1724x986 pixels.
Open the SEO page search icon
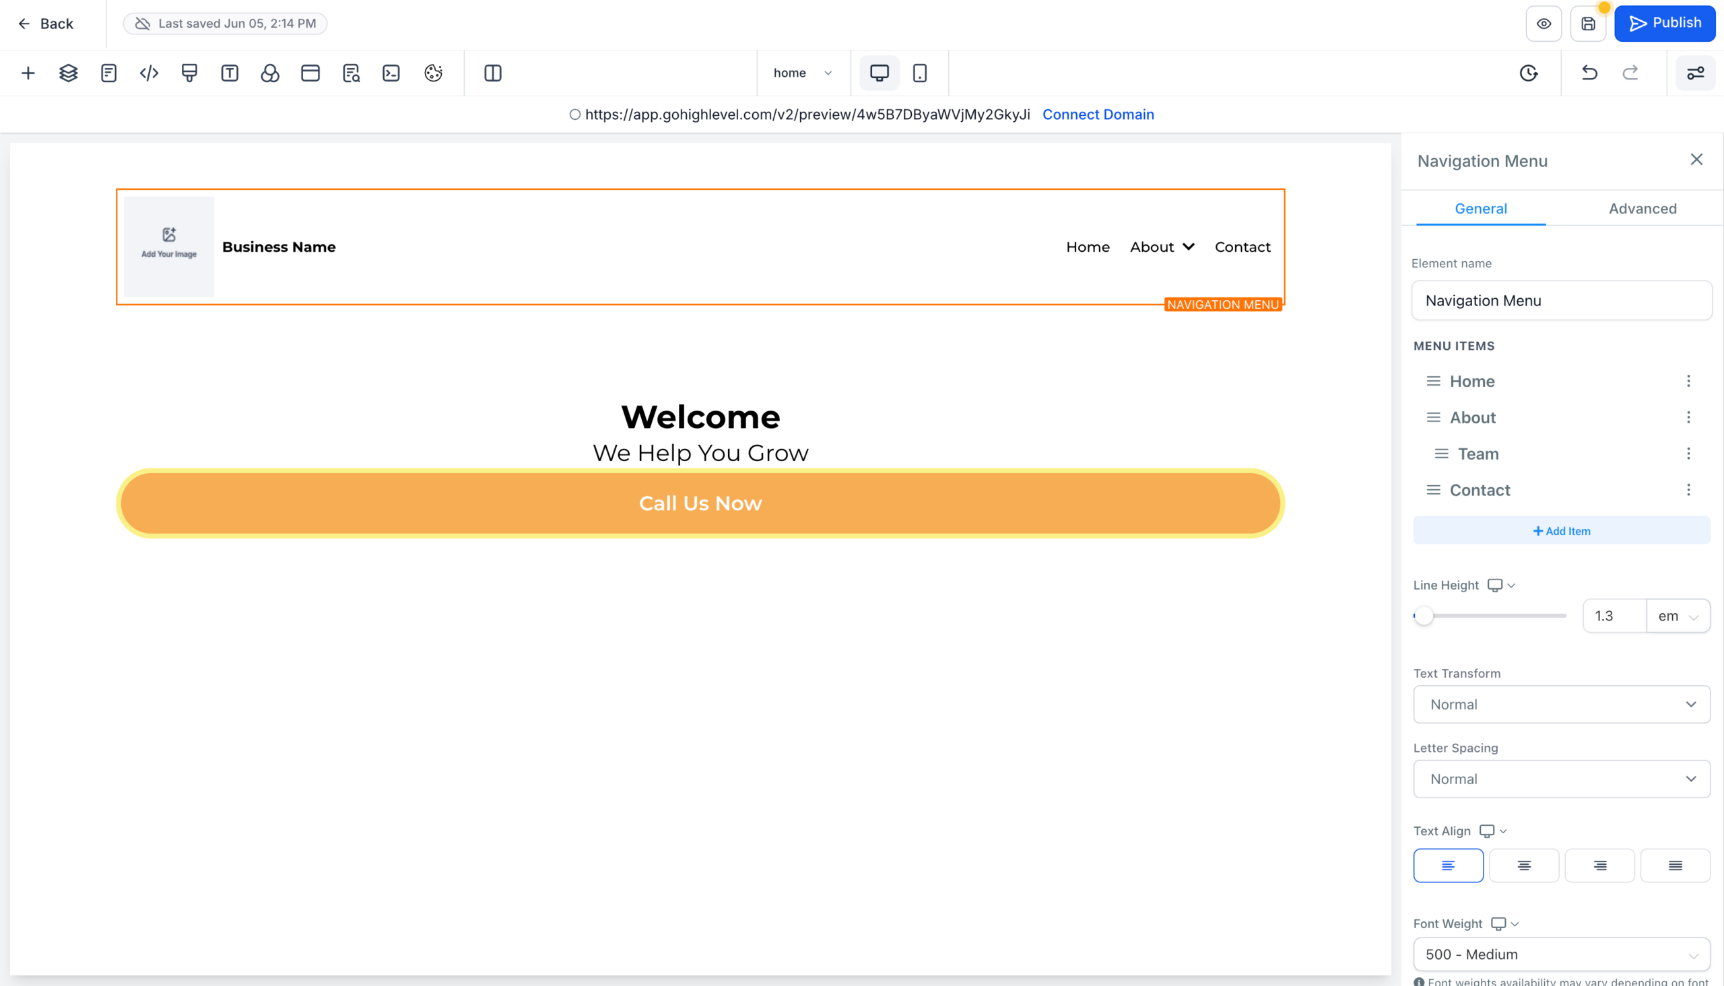tap(351, 73)
